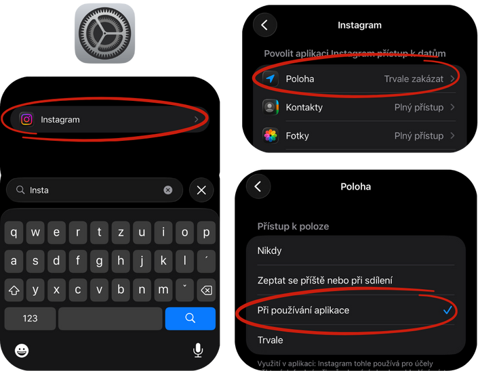Select Zeptat se příště nebo při sdílení

(x=356, y=280)
